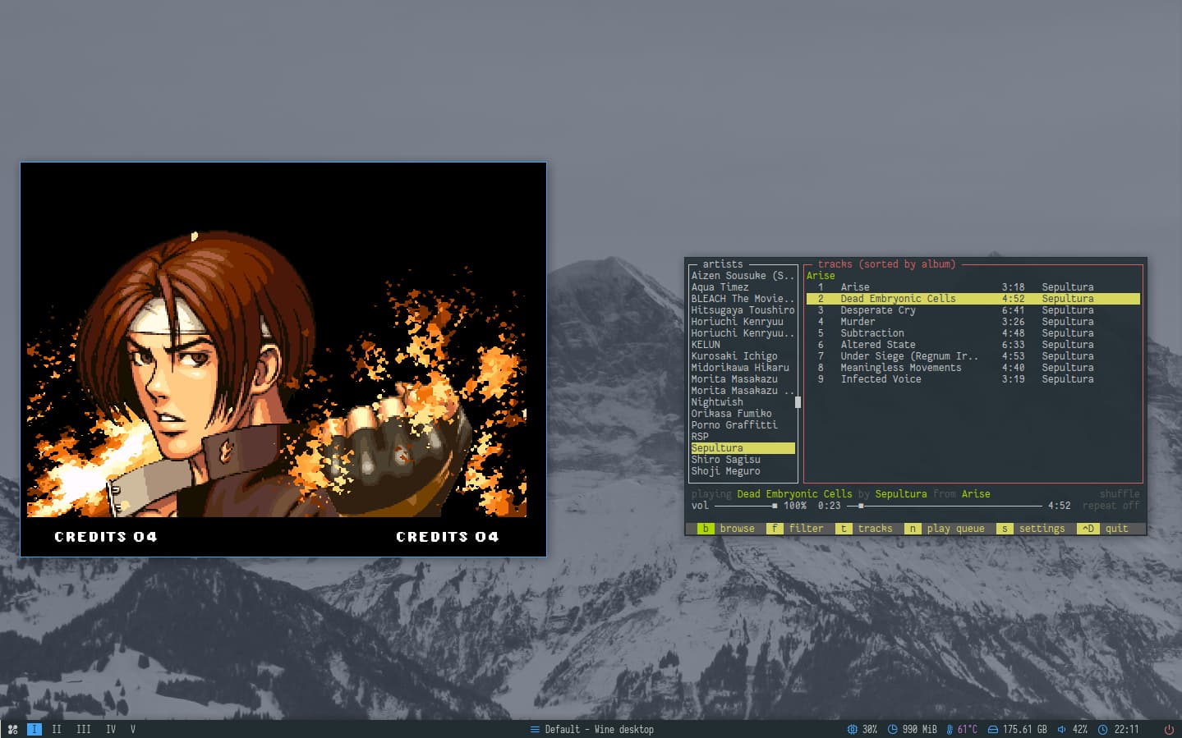
Task: Click the 'artists' pane title
Action: (723, 264)
